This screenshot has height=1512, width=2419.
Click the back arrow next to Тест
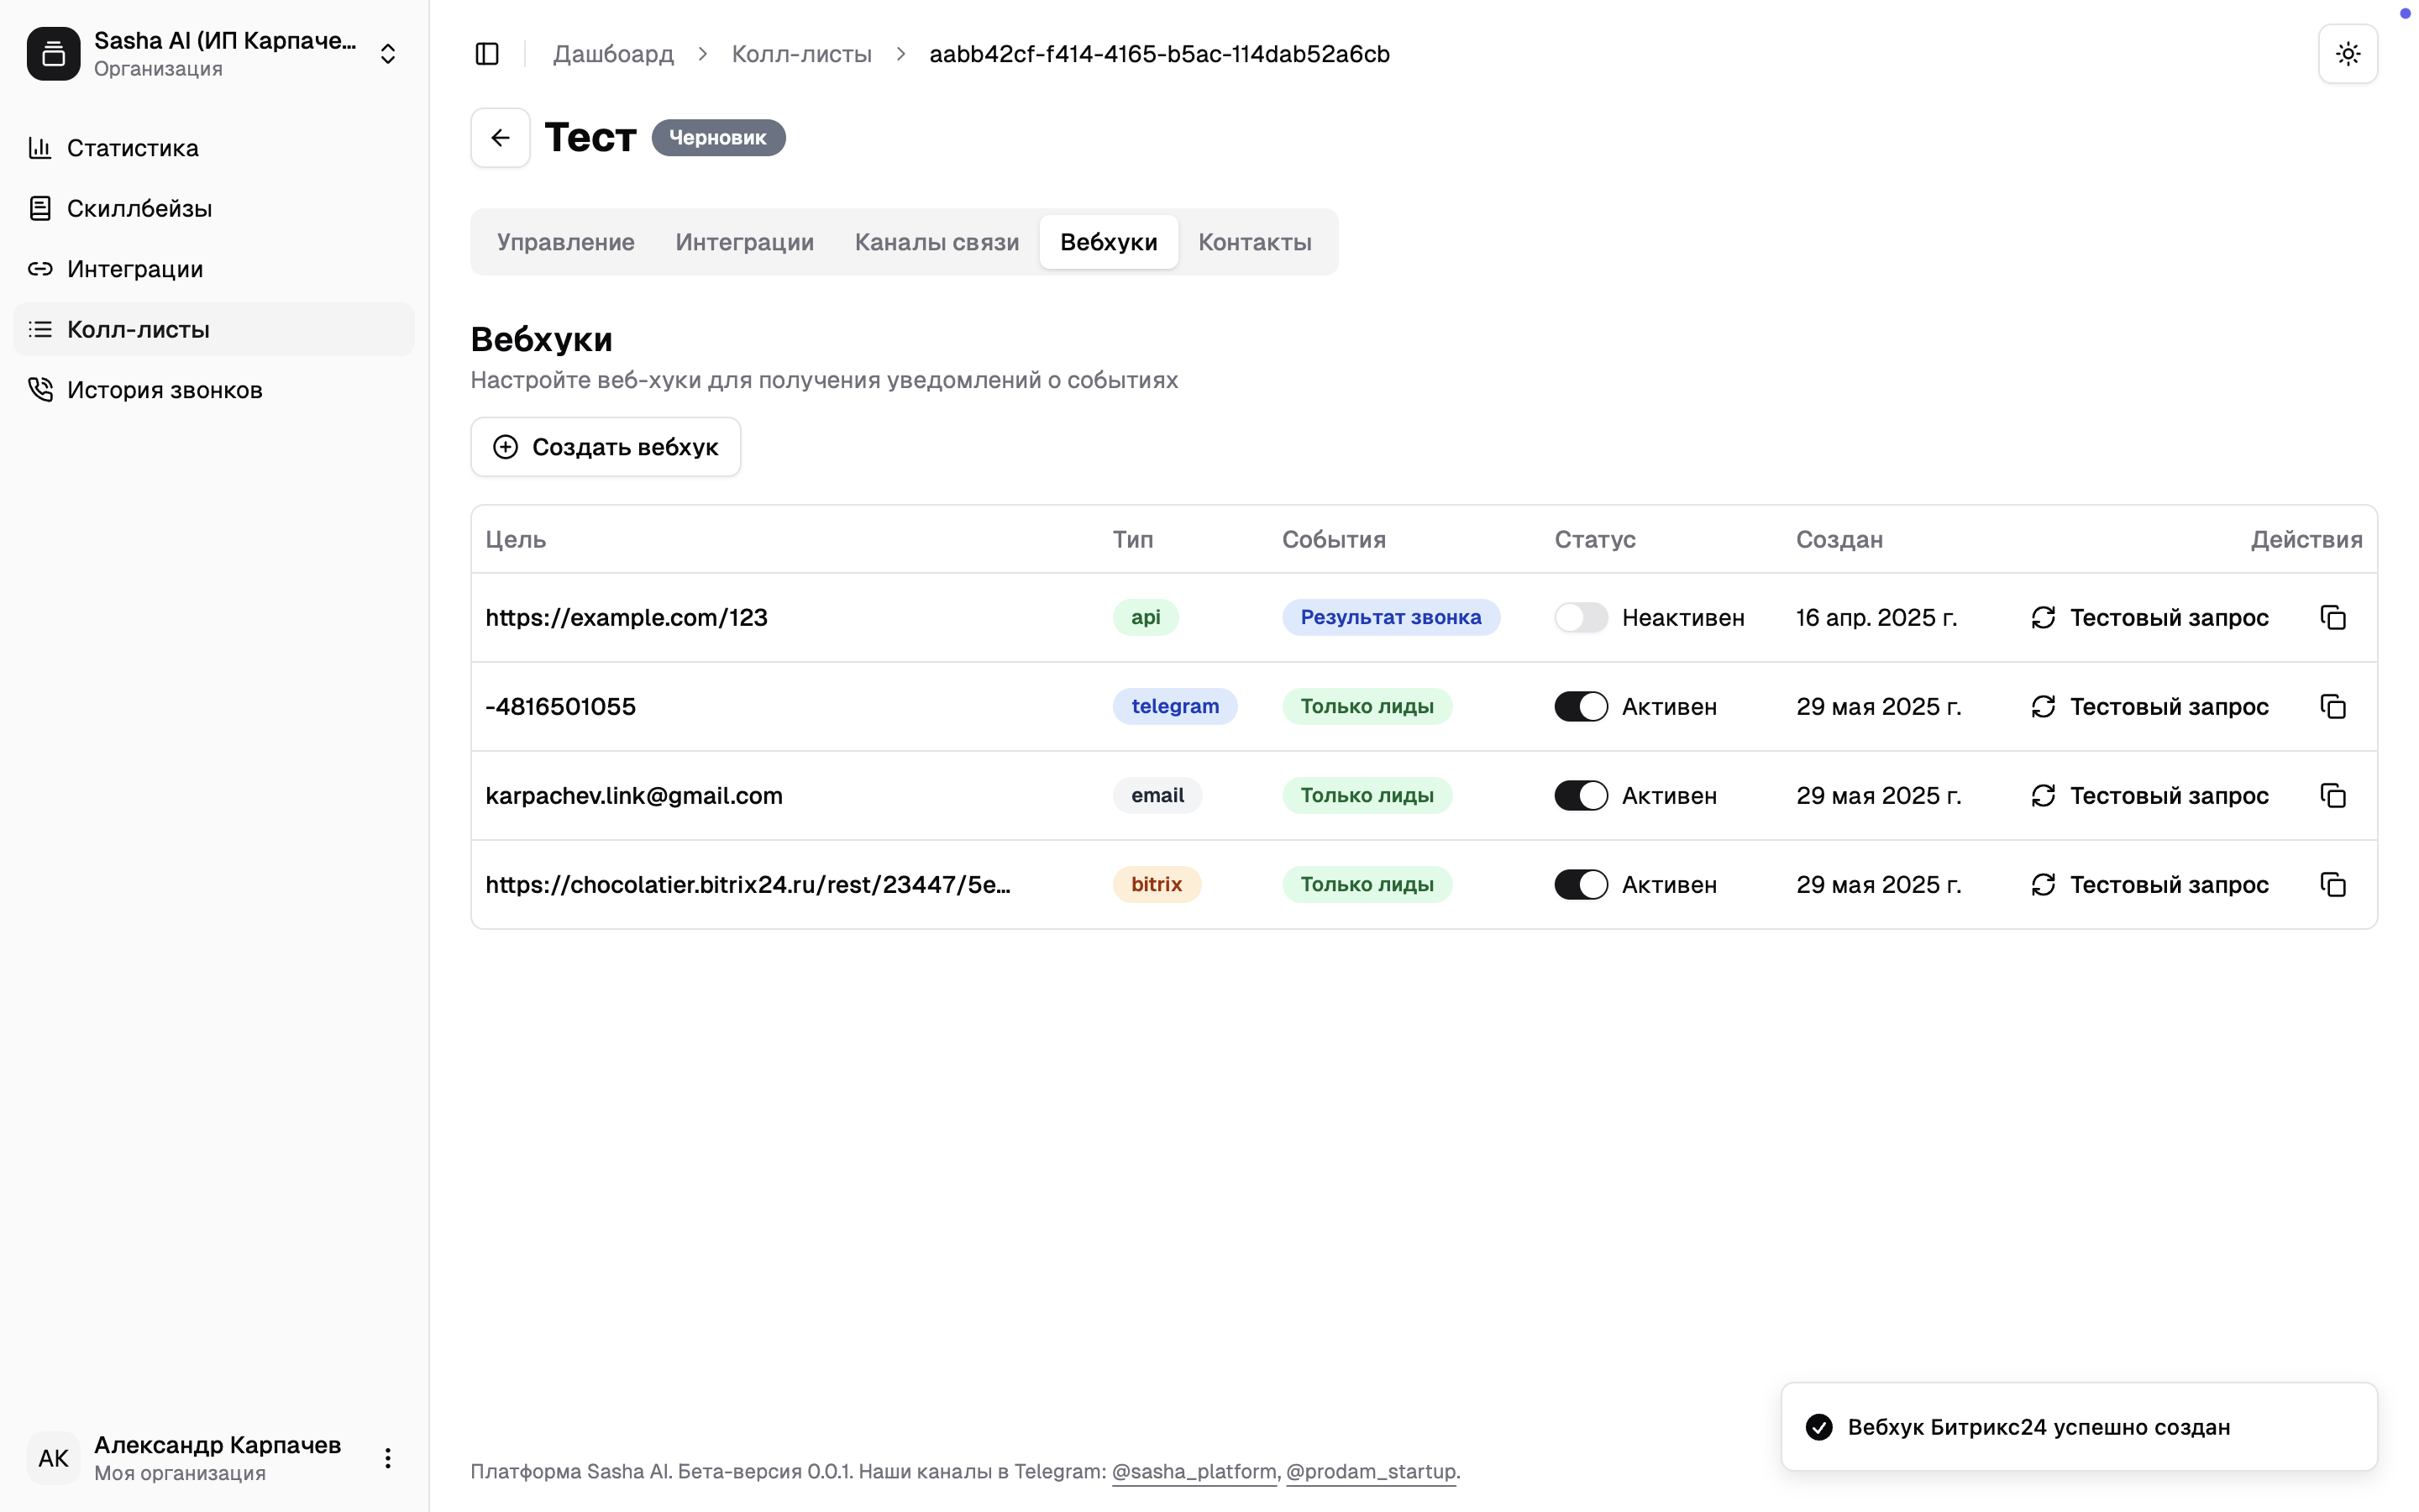pos(500,138)
